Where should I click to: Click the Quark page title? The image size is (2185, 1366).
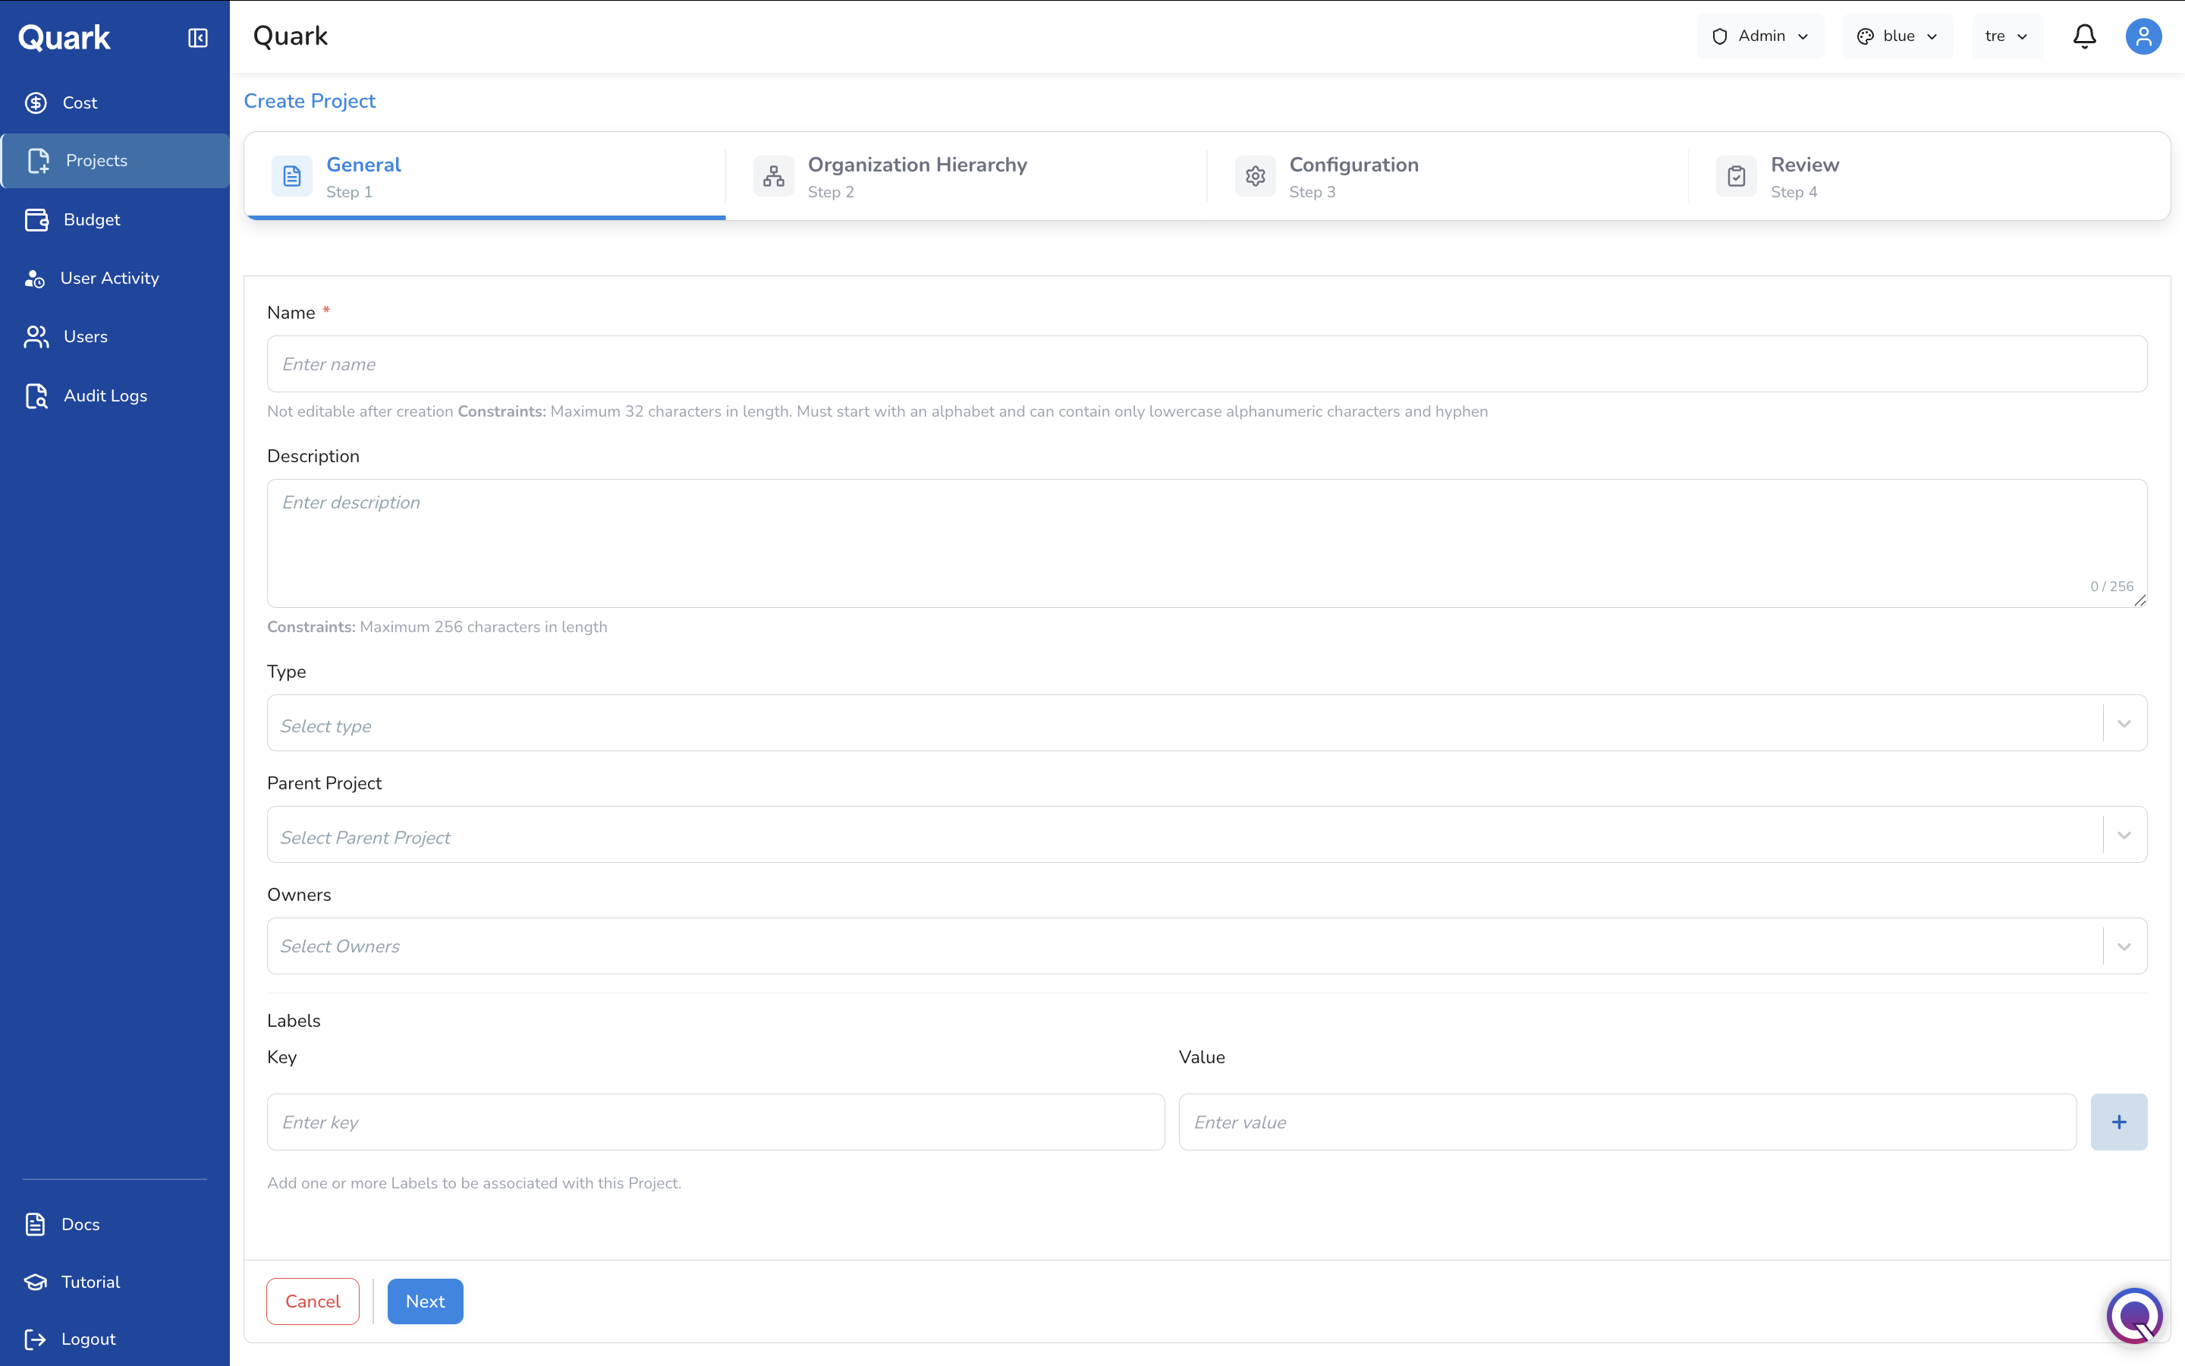290,36
